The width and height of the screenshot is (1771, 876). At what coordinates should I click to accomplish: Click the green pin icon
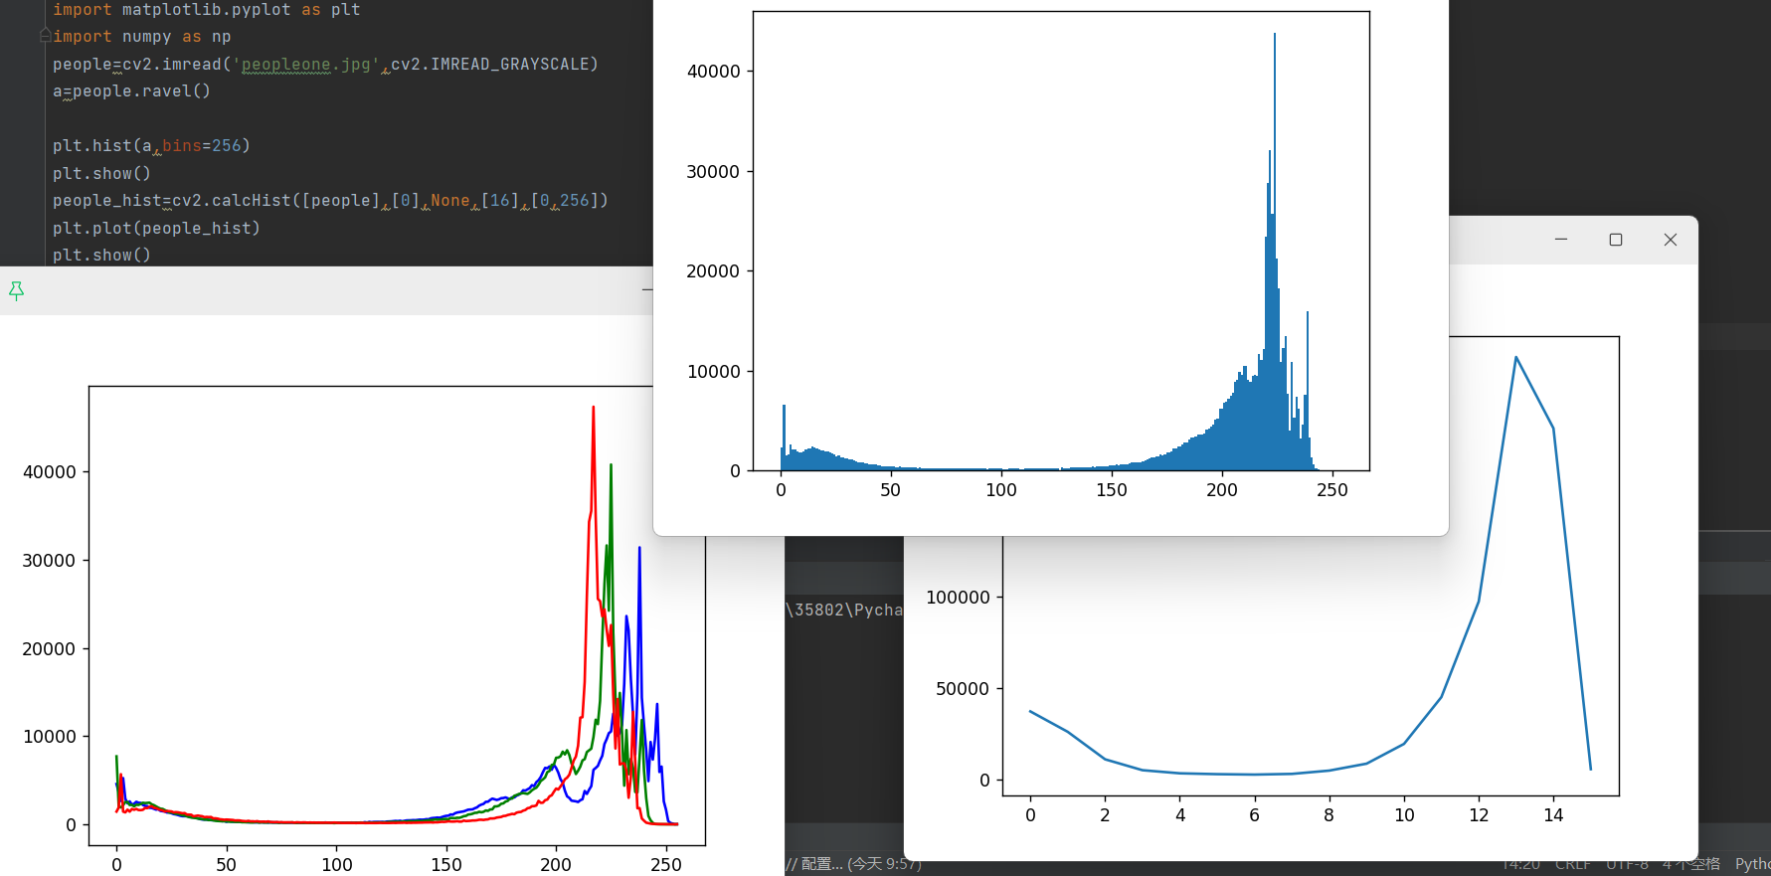point(16,290)
